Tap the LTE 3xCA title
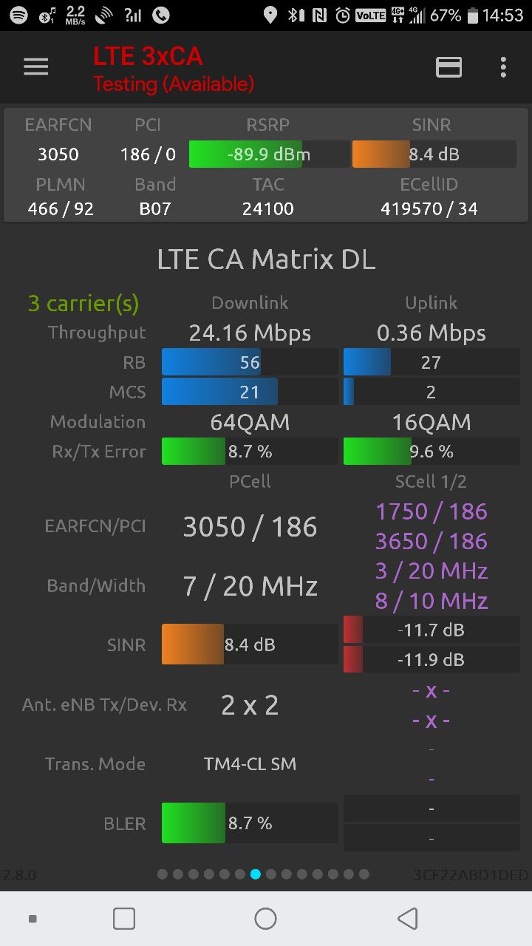Image resolution: width=532 pixels, height=946 pixels. point(148,56)
